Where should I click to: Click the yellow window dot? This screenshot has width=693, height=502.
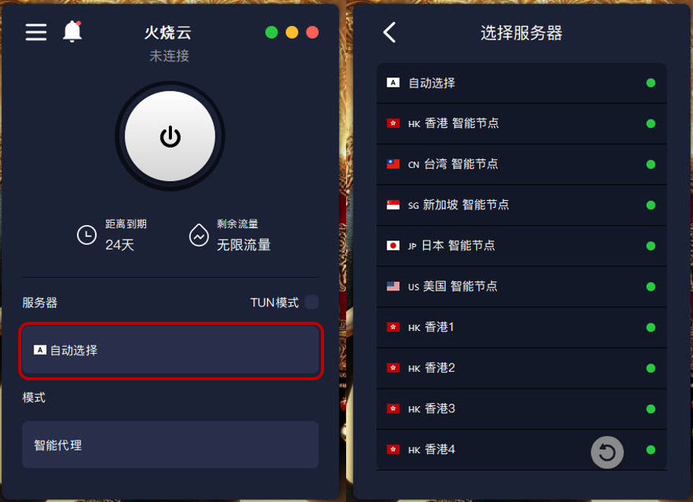[x=291, y=32]
